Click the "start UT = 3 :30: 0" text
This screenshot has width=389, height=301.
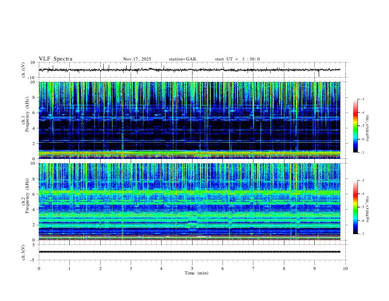[237, 59]
